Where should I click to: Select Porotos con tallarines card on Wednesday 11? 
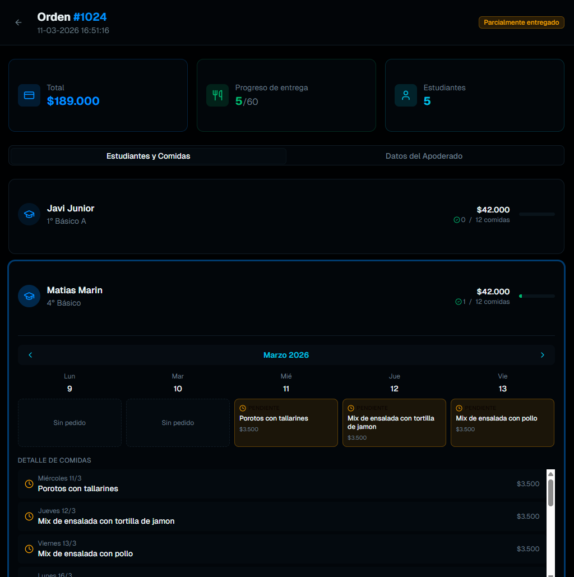pos(286,423)
